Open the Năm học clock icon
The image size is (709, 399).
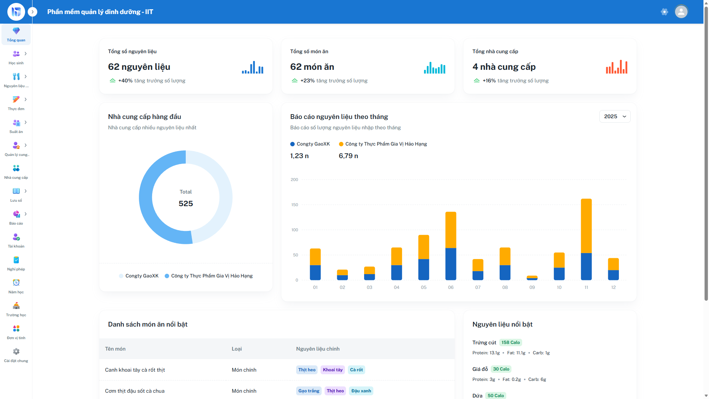(16, 283)
